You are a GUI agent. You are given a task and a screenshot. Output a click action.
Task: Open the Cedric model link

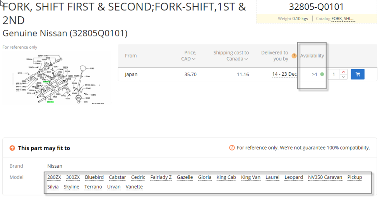pyautogui.click(x=138, y=177)
